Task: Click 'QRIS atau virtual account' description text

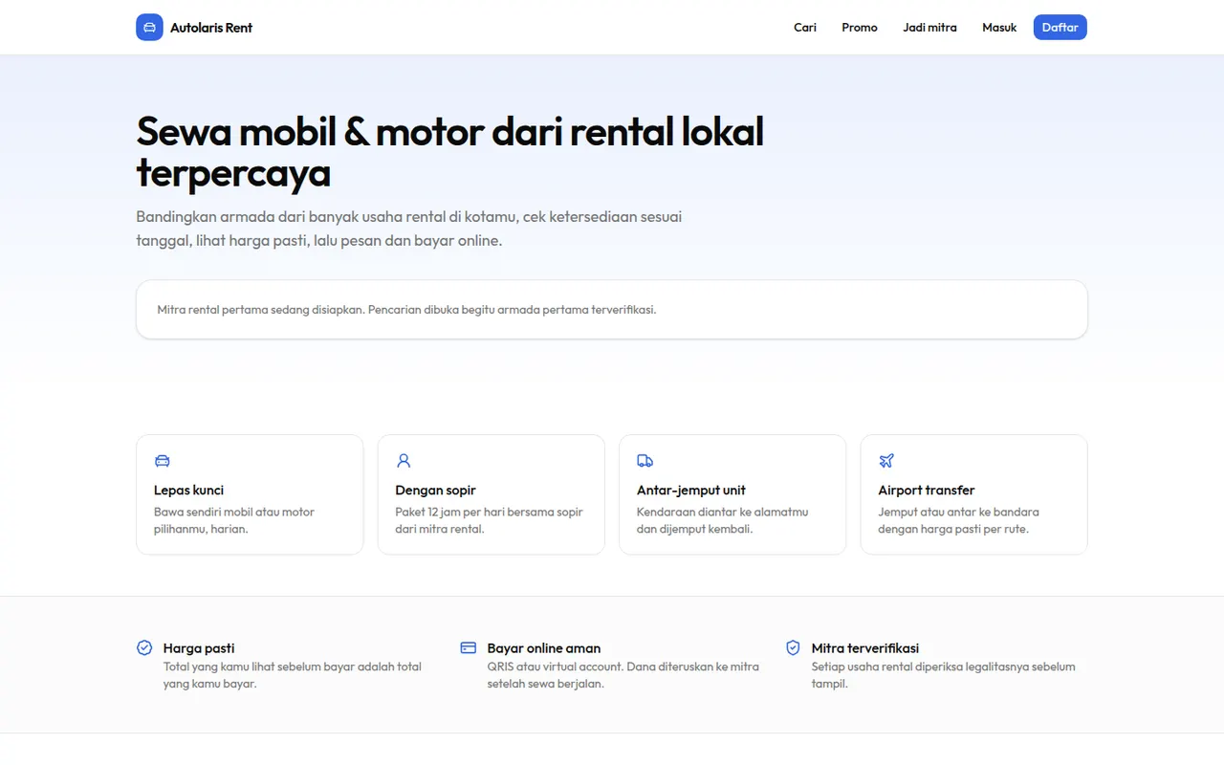Action: [623, 675]
